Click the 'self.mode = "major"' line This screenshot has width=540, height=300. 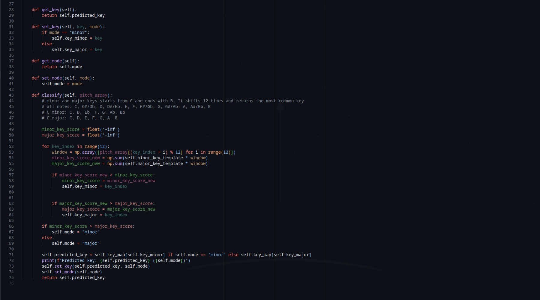click(x=76, y=243)
